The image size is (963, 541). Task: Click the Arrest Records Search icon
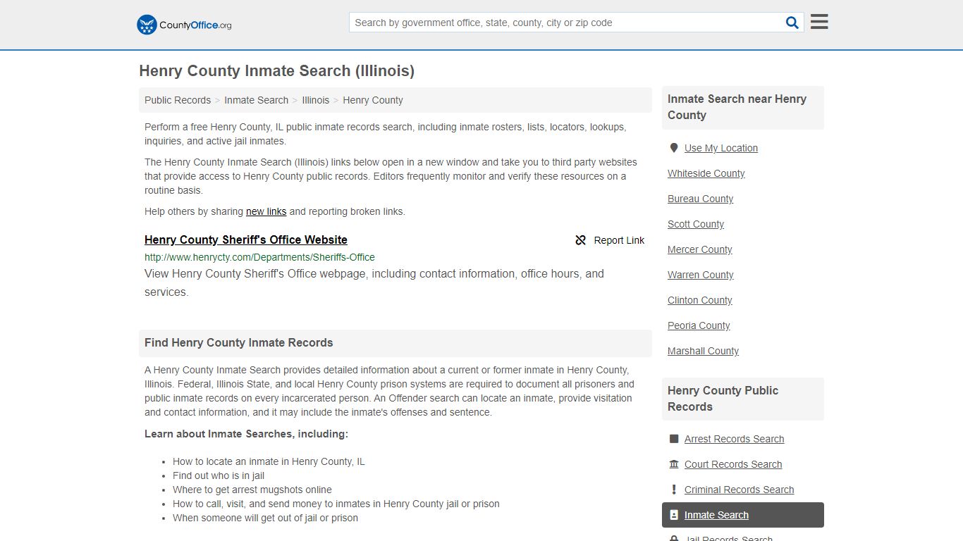tap(674, 439)
